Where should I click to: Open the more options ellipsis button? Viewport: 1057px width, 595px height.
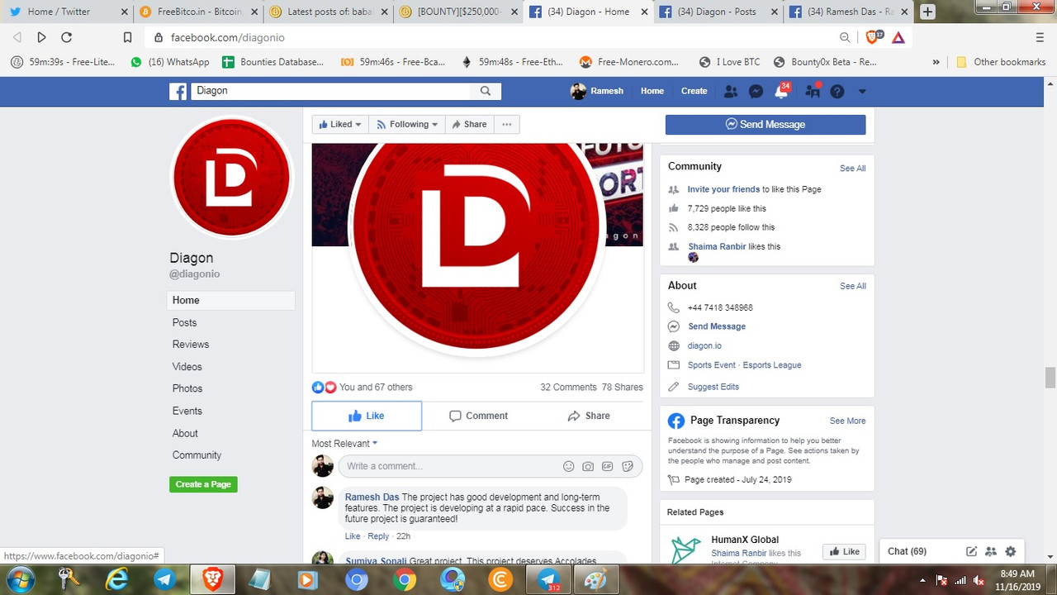[x=507, y=124]
